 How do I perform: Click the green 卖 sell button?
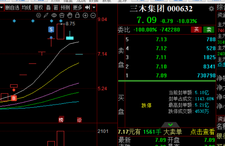click(209, 30)
